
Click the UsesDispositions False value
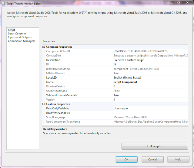tap(117, 91)
